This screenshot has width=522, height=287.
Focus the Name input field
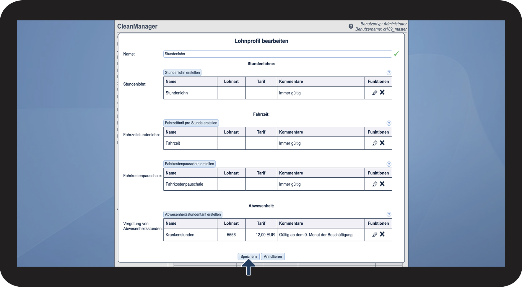pyautogui.click(x=277, y=54)
